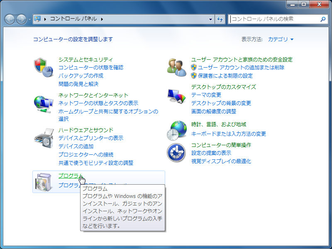
Task: Open 視覚ディスプレイの最適化
Action: pyautogui.click(x=221, y=161)
